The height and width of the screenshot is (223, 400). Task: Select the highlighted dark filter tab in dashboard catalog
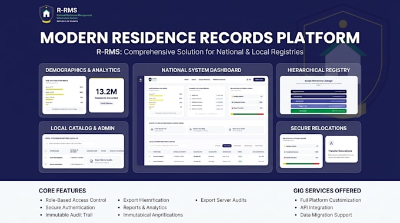click(227, 146)
